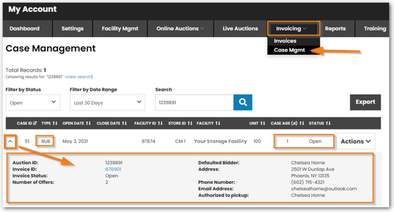
Task: Click Phoenix, NY 13135 address line
Action: (310, 176)
